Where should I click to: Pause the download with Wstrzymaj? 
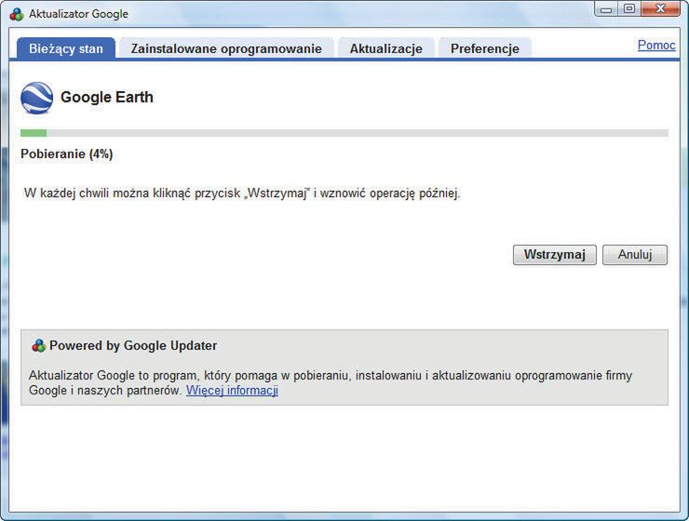[x=554, y=255]
